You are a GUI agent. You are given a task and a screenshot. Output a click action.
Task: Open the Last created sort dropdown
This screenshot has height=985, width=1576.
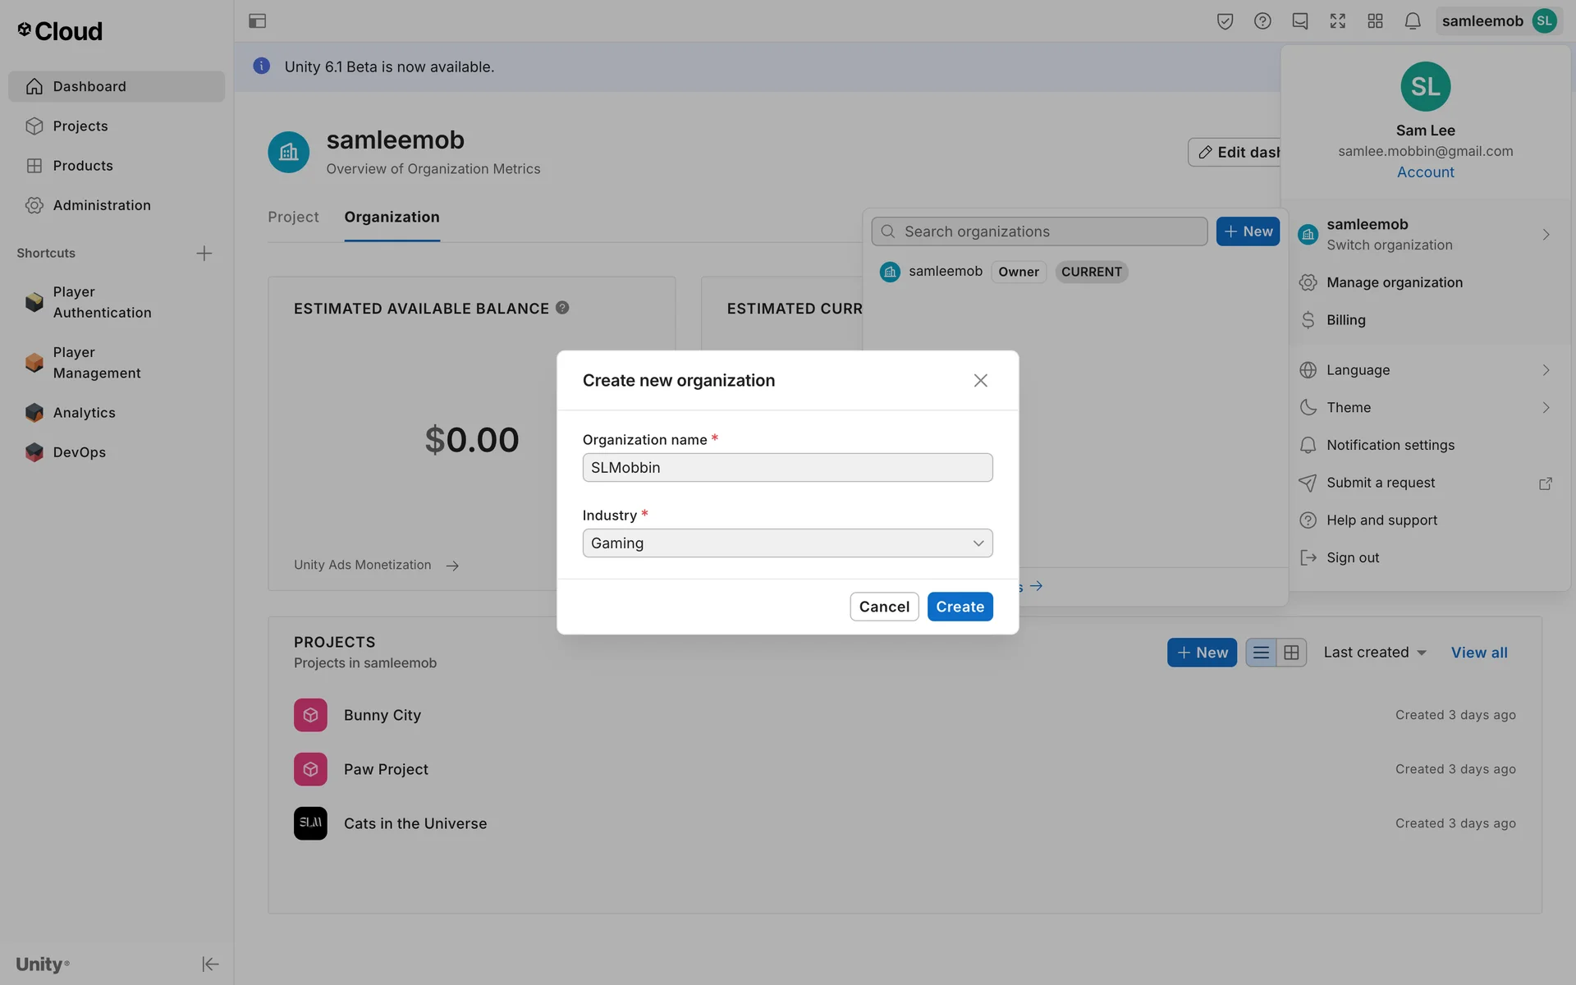[x=1374, y=653]
